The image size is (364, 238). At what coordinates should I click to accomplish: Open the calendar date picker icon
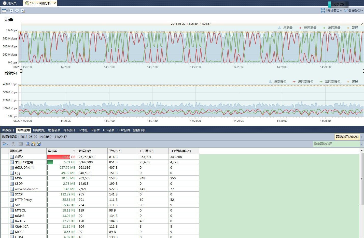click(x=4, y=10)
